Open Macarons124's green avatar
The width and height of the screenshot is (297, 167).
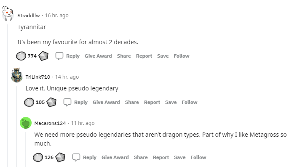[x=26, y=123]
